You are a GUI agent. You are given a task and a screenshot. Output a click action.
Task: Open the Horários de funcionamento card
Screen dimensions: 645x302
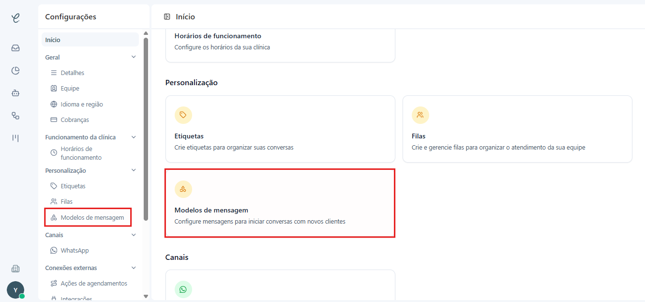pyautogui.click(x=280, y=45)
